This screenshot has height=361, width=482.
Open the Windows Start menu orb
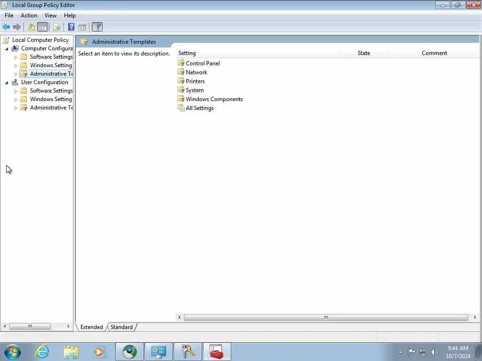[x=13, y=352]
